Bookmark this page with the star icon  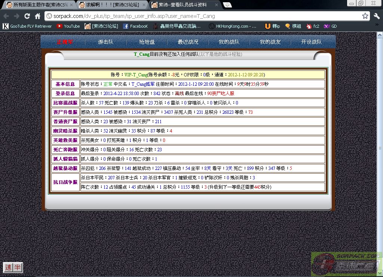365,16
